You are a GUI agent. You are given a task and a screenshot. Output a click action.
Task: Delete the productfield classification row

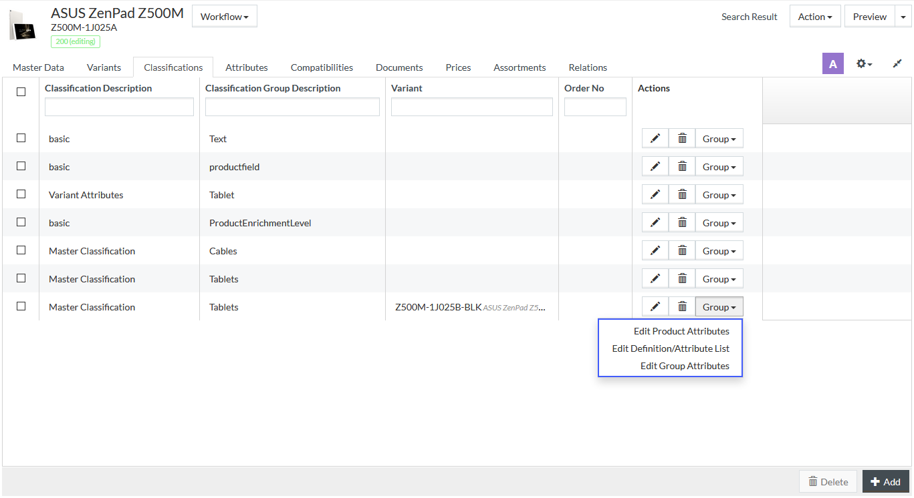click(682, 167)
